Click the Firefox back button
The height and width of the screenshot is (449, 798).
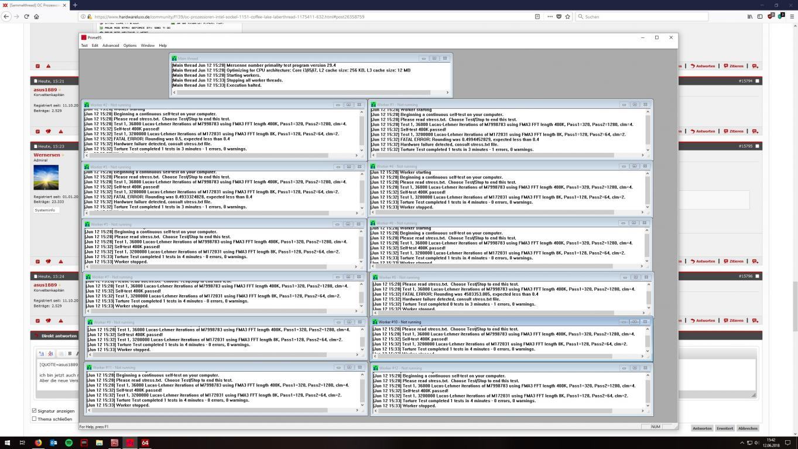click(x=6, y=16)
